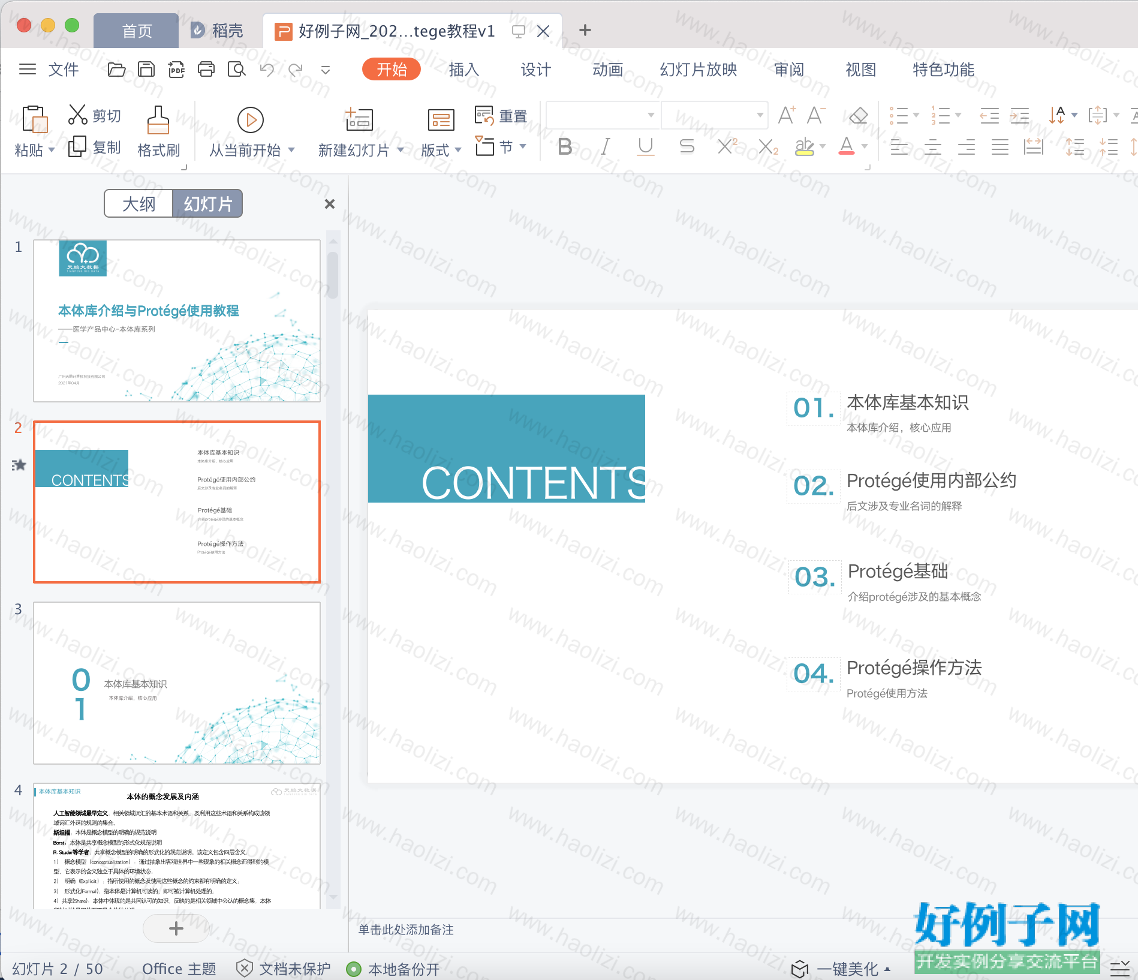Open the 插入 ribbon tab
This screenshot has width=1138, height=980.
(463, 70)
